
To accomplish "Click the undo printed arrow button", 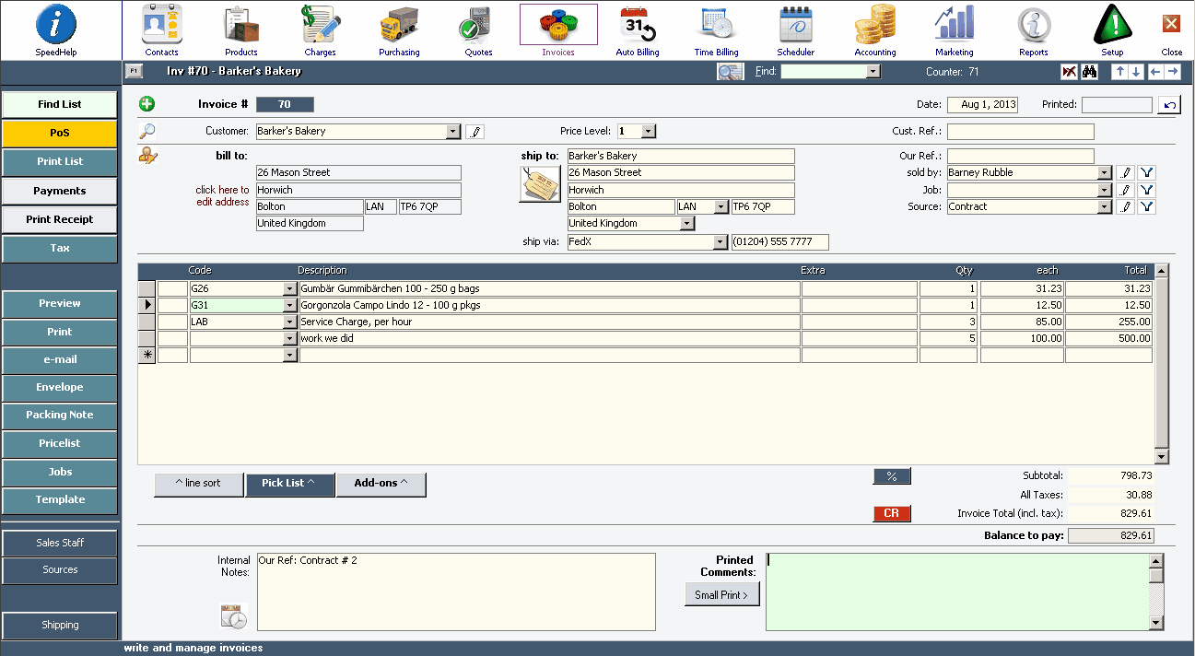I will 1169,105.
